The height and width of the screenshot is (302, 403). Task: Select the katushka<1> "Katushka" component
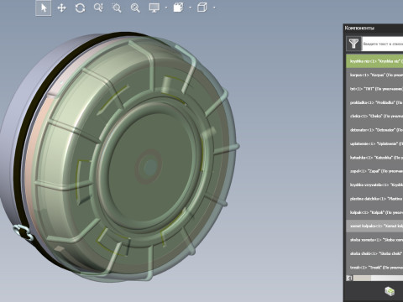374,158
